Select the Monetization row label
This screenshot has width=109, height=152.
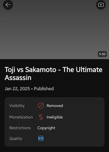[21, 117]
